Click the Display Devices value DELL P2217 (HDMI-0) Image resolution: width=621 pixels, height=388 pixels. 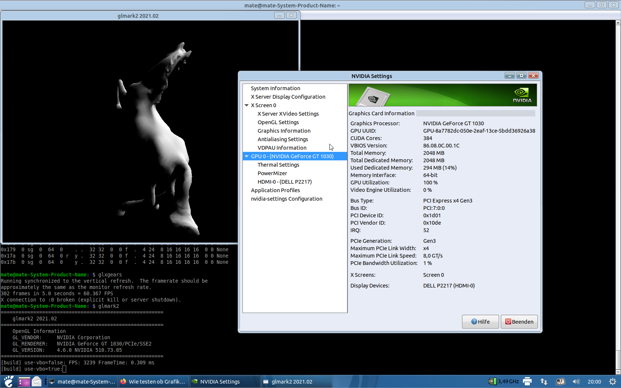449,286
